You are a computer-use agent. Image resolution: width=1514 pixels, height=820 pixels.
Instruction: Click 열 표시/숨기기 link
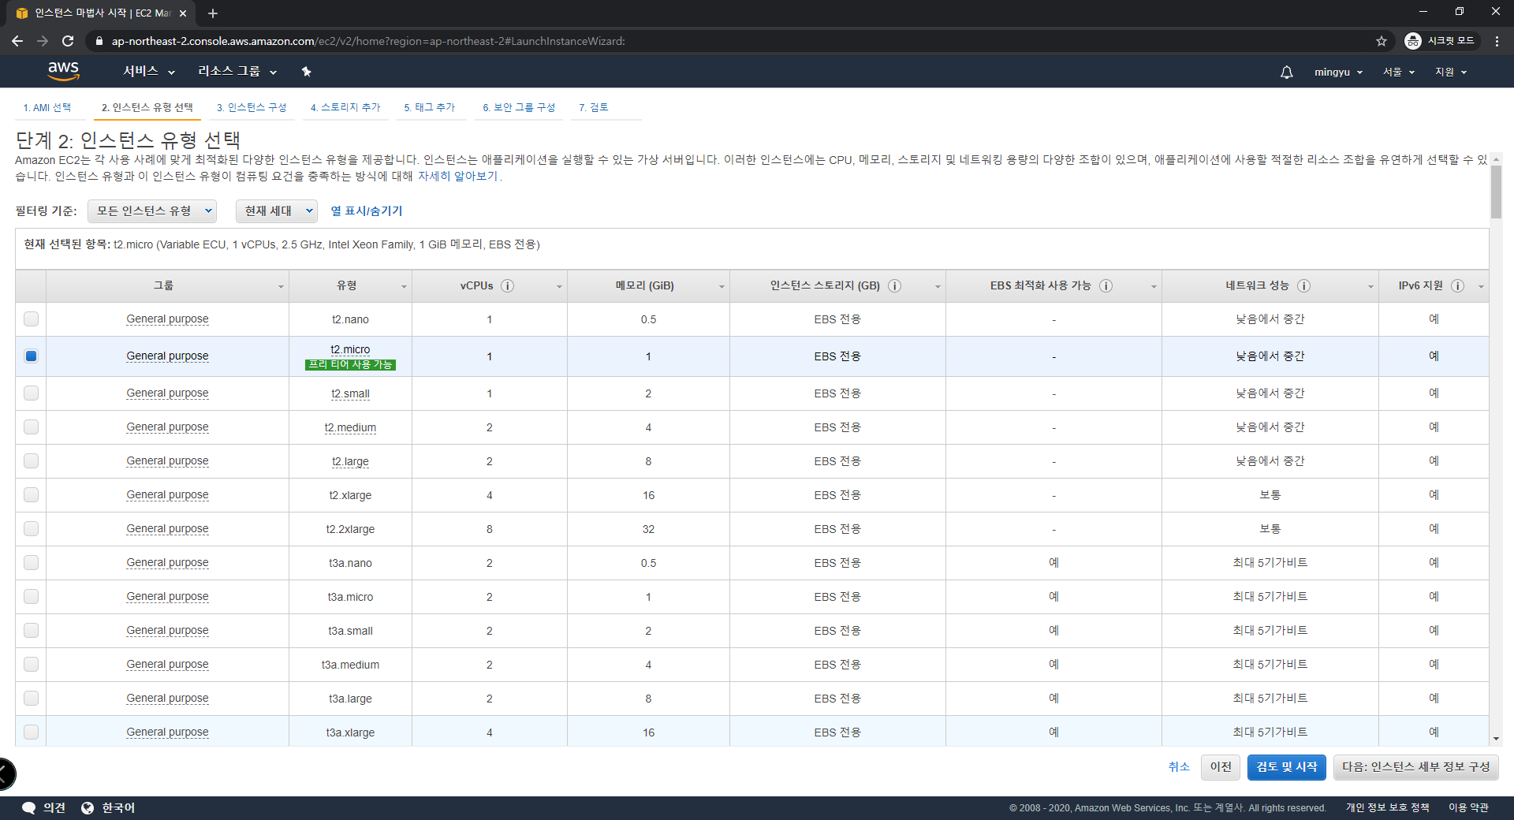pyautogui.click(x=367, y=211)
